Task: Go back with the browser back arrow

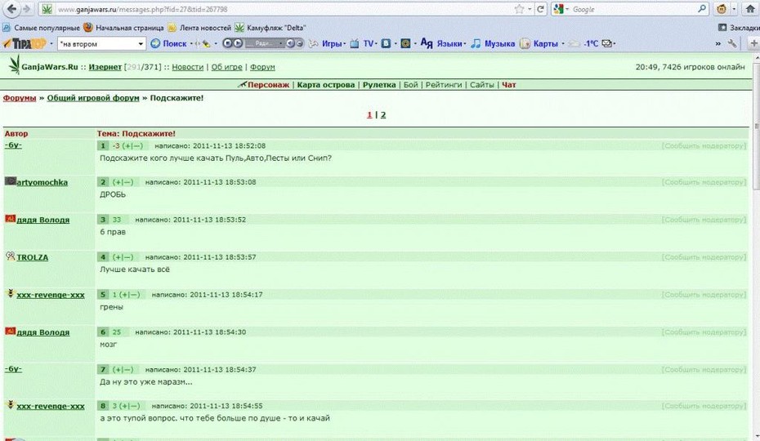Action: [11, 9]
